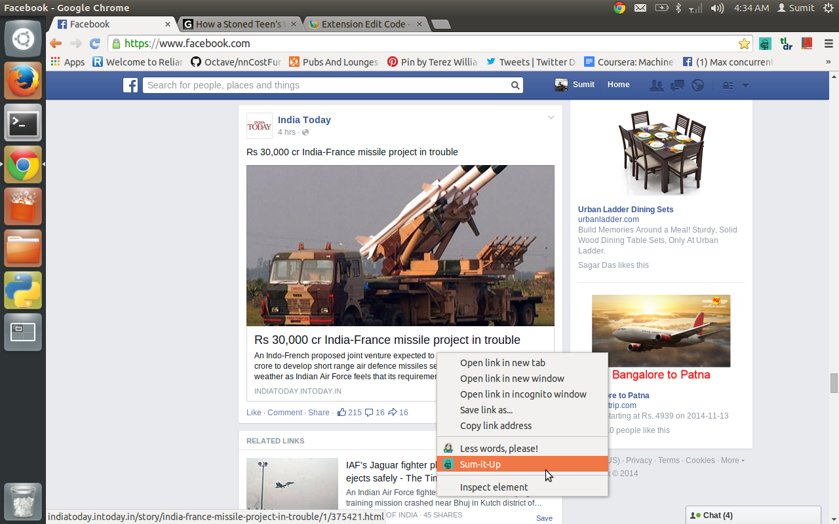This screenshot has height=524, width=839.
Task: Click the Privacy footer link
Action: [x=638, y=460]
